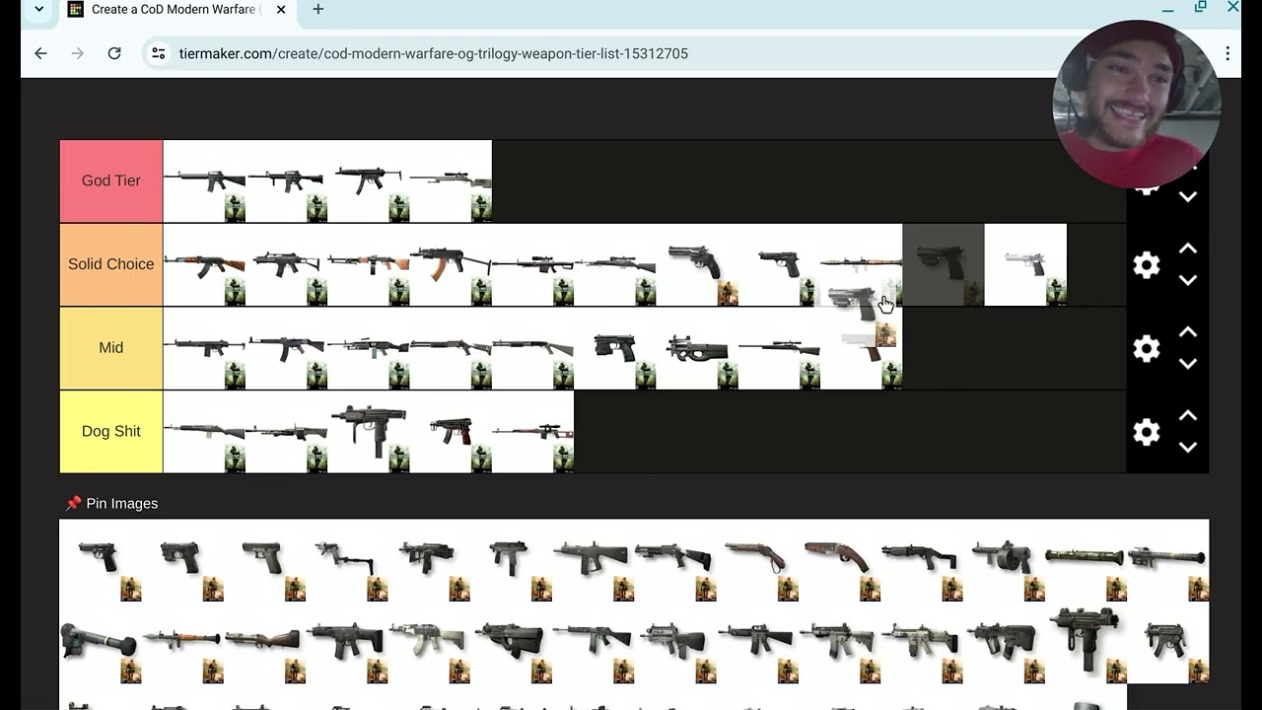This screenshot has width=1262, height=710.
Task: Select the Ranger double-barrel shotgun in pool
Action: (839, 560)
